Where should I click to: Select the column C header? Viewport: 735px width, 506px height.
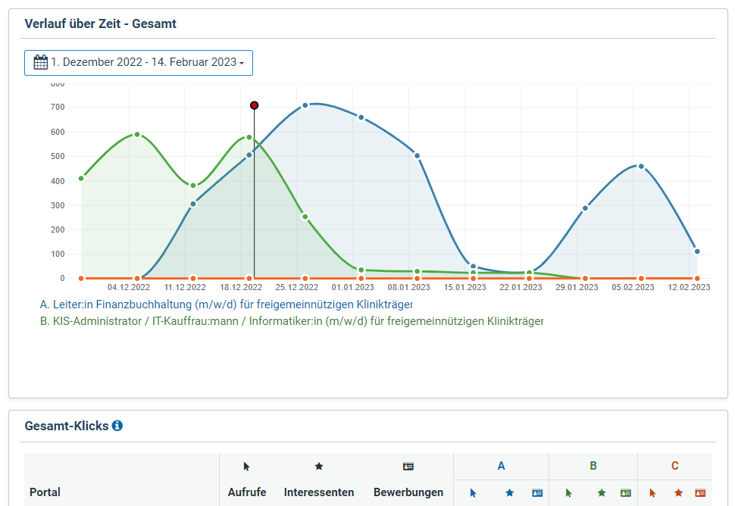(674, 466)
